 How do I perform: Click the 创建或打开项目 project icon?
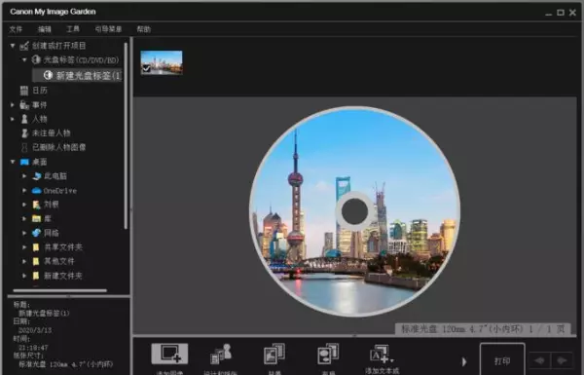24,46
